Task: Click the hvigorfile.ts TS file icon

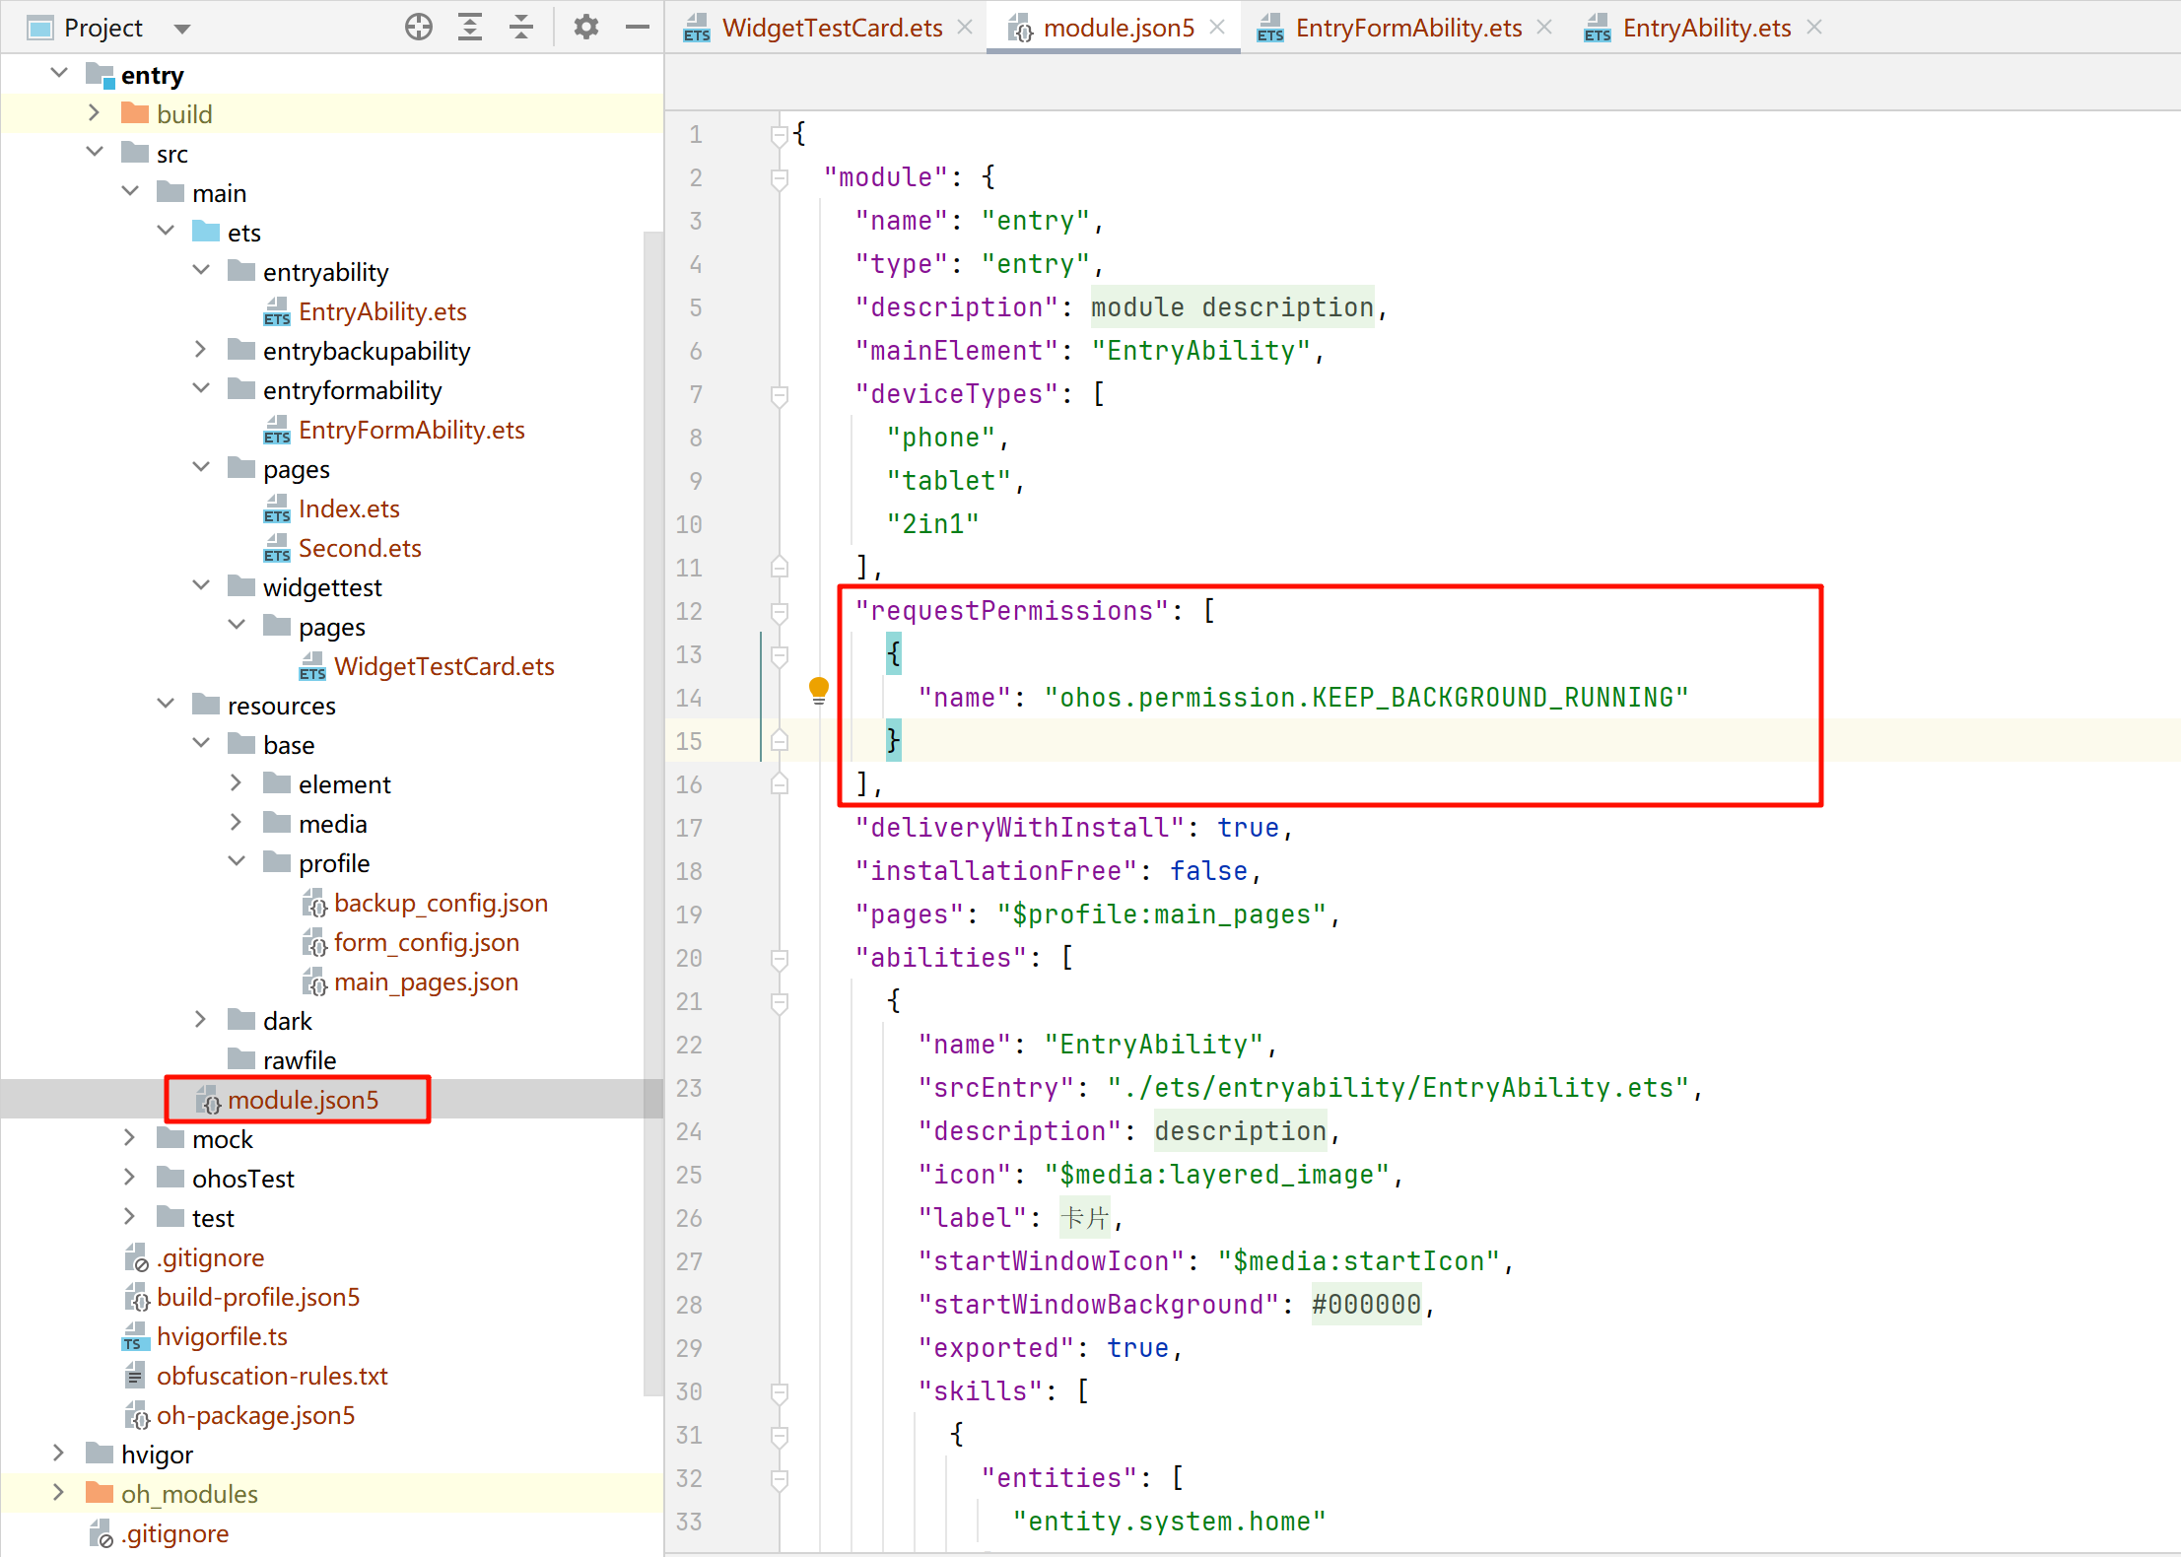Action: tap(135, 1337)
